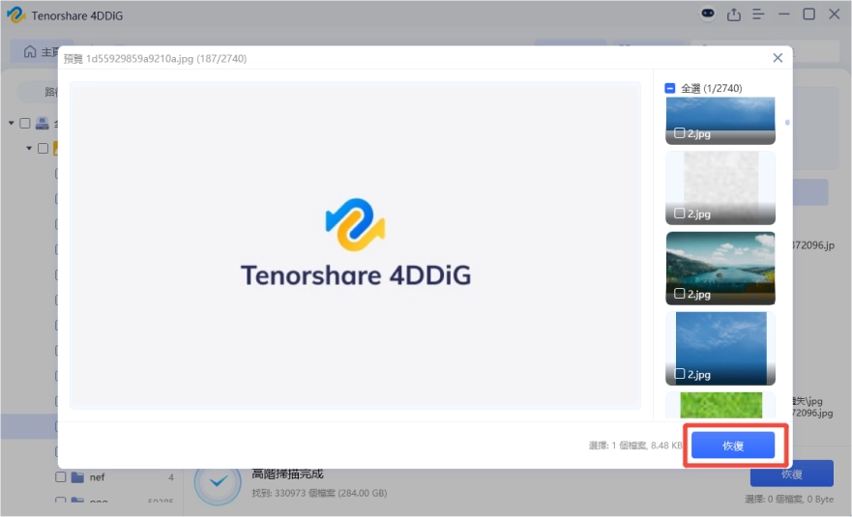Click the home icon next to 主頁
This screenshot has height=517, width=852.
click(30, 51)
